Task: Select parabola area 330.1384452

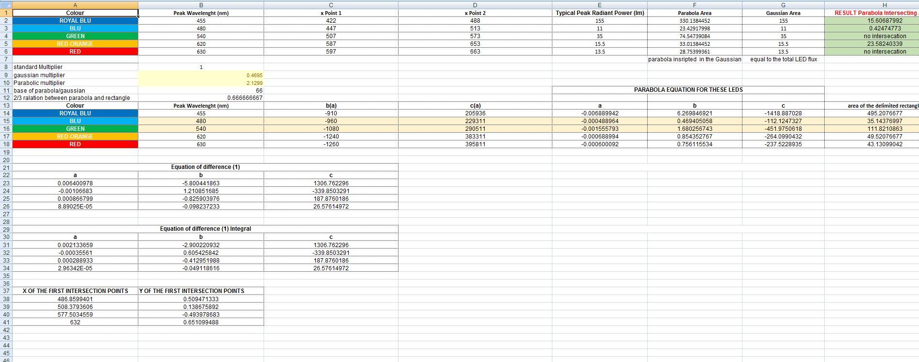Action: [x=695, y=21]
